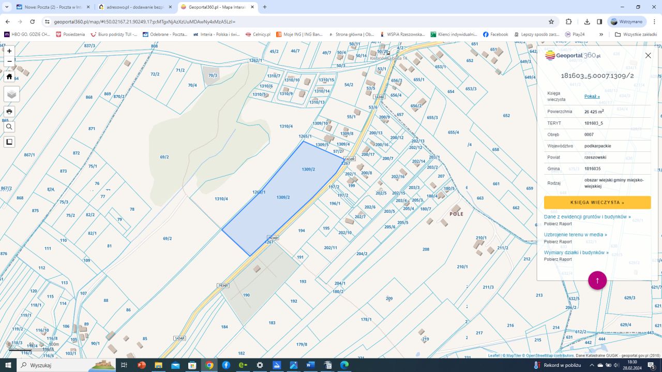The width and height of the screenshot is (662, 372).
Task: Bookmark this page with star icon
Action: [551, 22]
